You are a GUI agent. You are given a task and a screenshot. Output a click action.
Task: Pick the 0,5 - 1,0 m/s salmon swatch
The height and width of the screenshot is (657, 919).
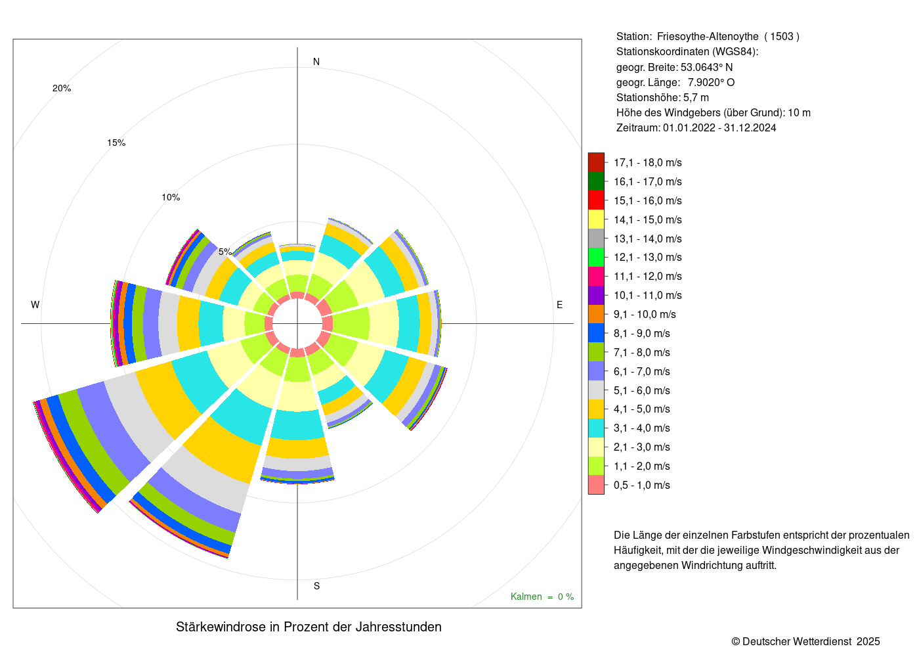[596, 485]
